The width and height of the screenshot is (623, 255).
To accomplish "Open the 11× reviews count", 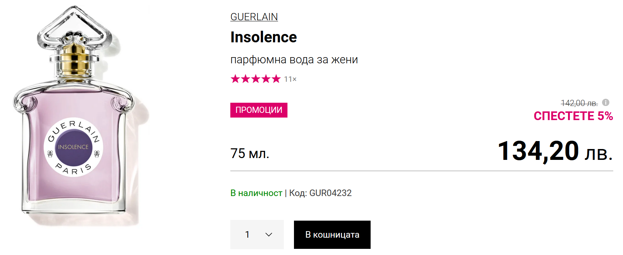I will [x=290, y=79].
